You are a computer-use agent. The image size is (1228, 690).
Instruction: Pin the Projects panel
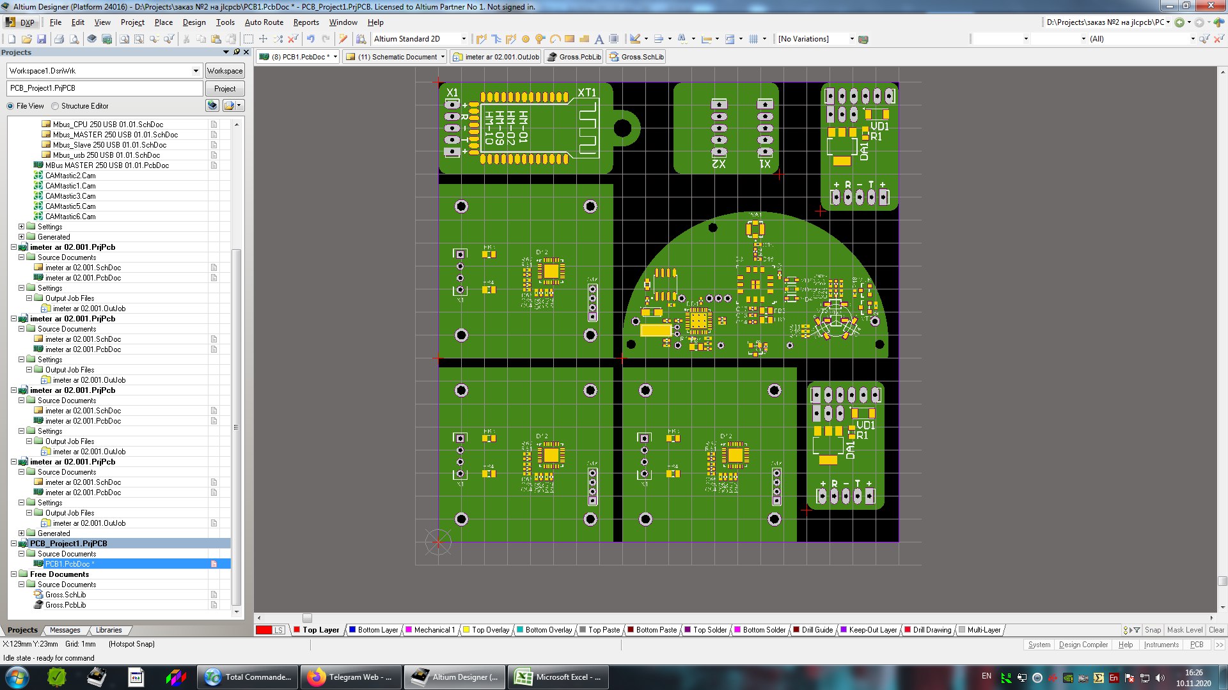pyautogui.click(x=237, y=52)
